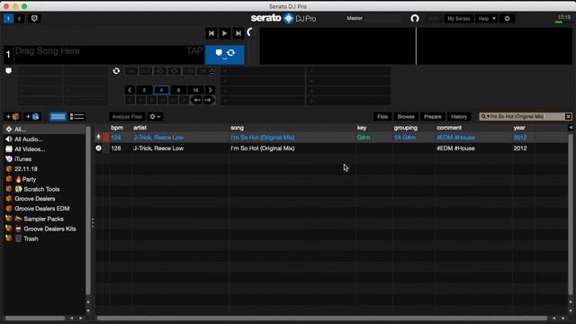Switch to album art list view
Screen dimensions: 576x324
(76, 117)
